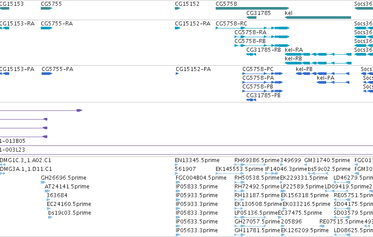Click the longest purple arrow's right-pointing tip
Screen dimensions: 373x237
point(80,110)
